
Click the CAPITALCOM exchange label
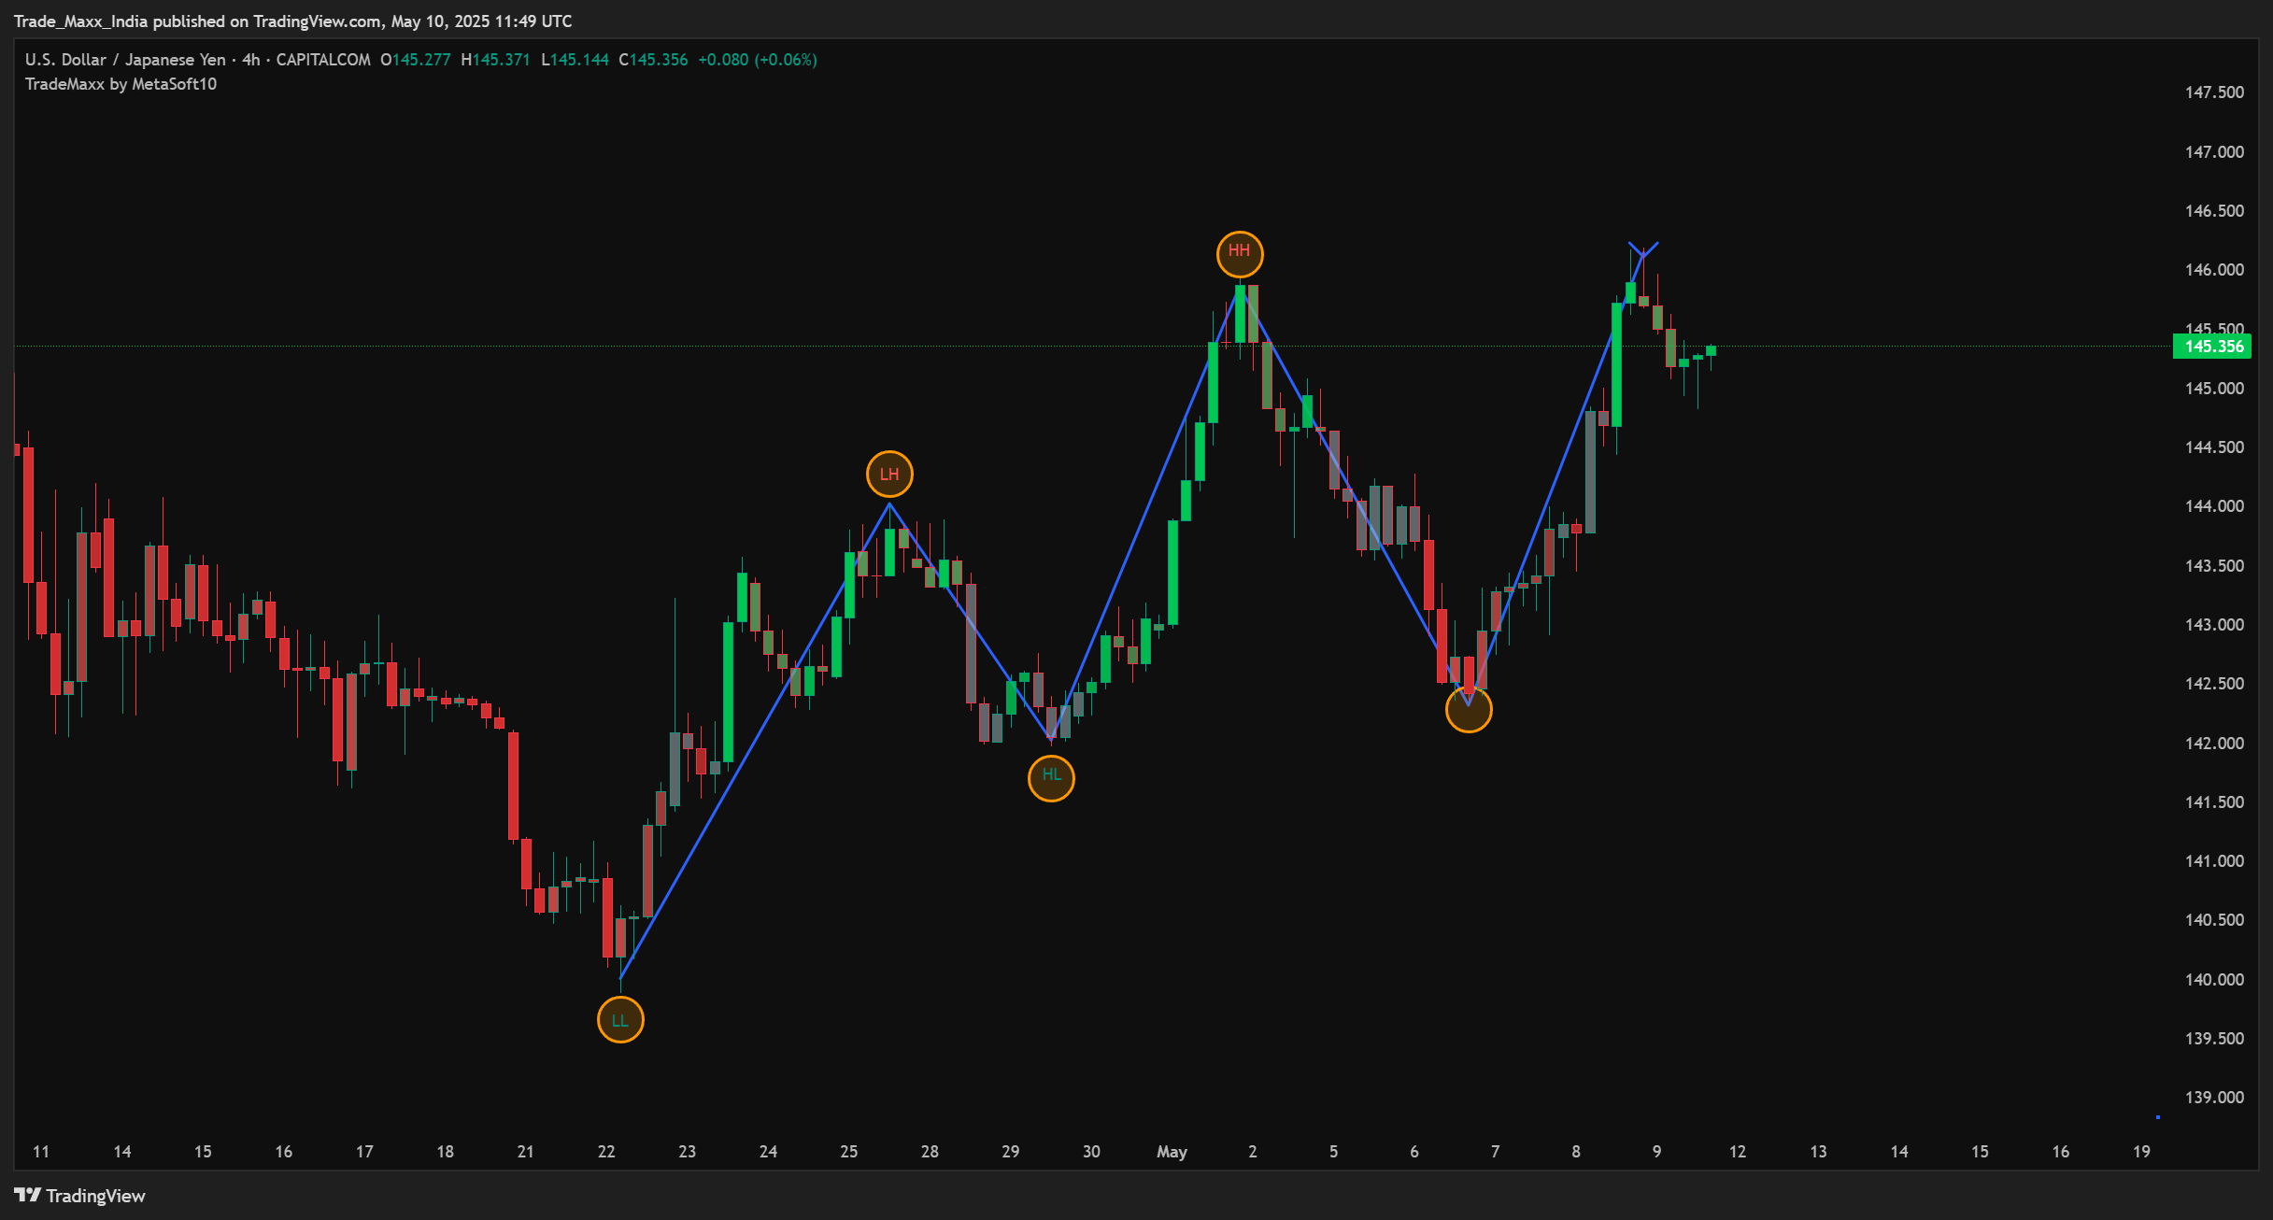[x=323, y=60]
